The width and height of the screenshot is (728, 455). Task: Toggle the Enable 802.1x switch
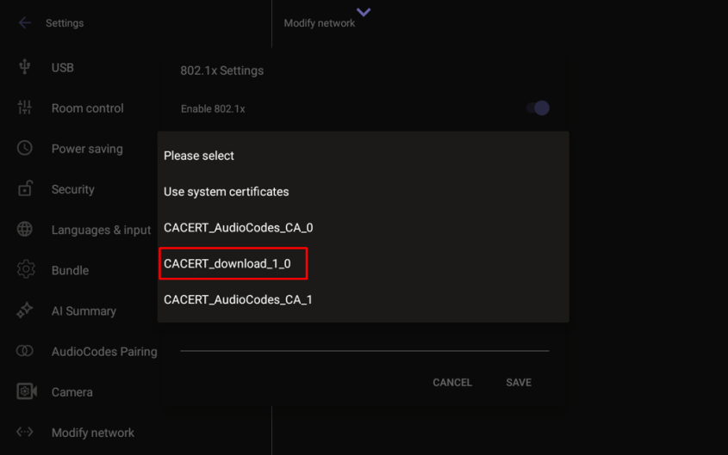[538, 108]
